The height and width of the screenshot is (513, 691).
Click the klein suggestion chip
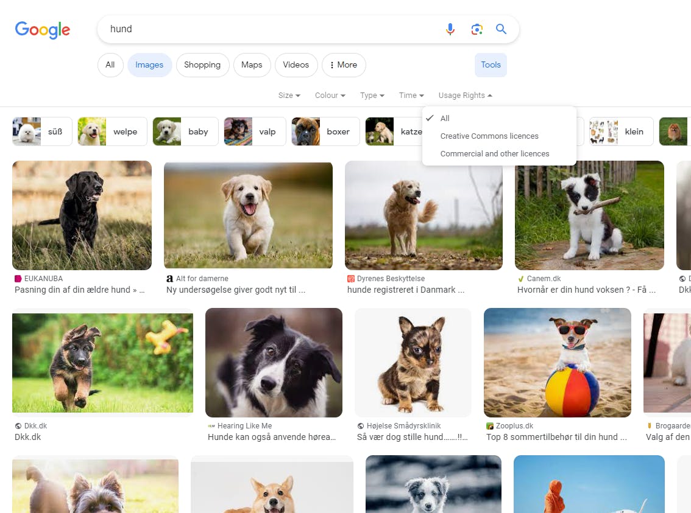tap(621, 131)
